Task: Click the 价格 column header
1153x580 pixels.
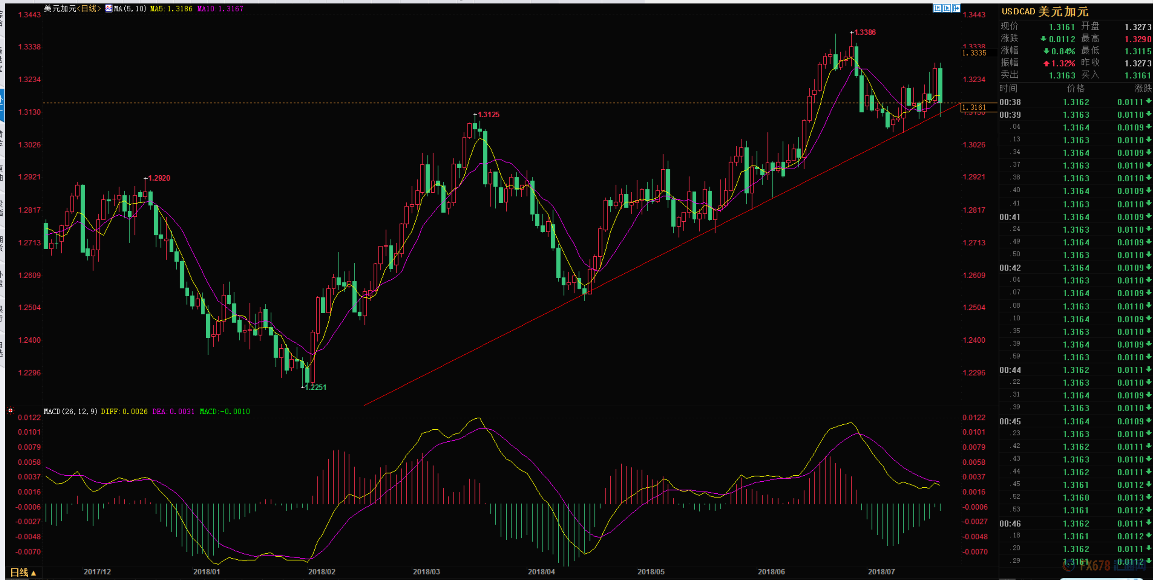Action: tap(1076, 89)
